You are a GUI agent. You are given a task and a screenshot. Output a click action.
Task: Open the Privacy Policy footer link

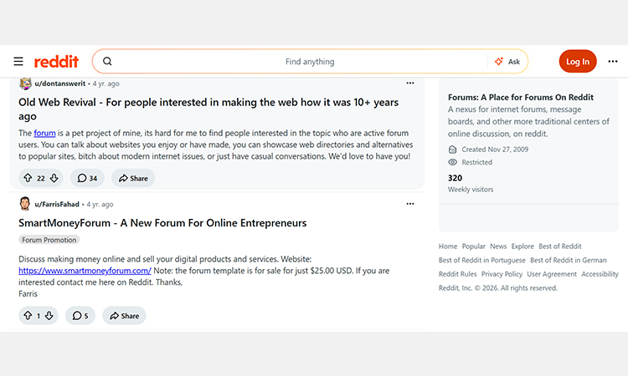click(502, 274)
